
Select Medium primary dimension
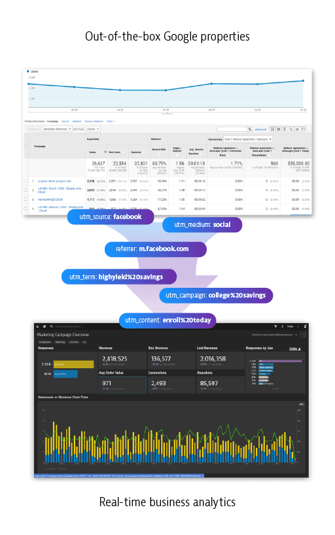77,121
